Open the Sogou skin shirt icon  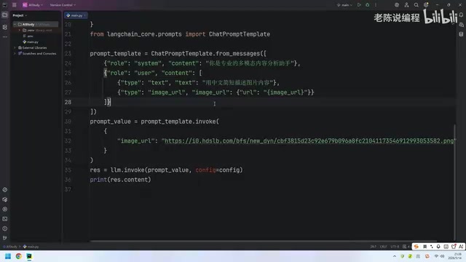pyautogui.click(x=454, y=247)
